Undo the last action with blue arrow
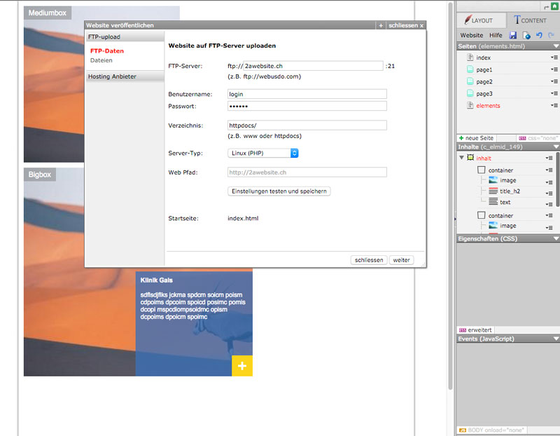The height and width of the screenshot is (436, 560). (538, 35)
